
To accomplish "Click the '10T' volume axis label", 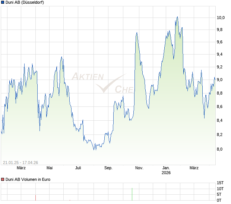I will click(x=220, y=189).
